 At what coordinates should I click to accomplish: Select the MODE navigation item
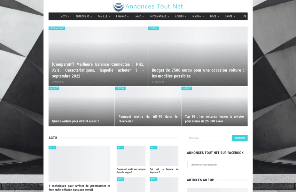pos(215,16)
